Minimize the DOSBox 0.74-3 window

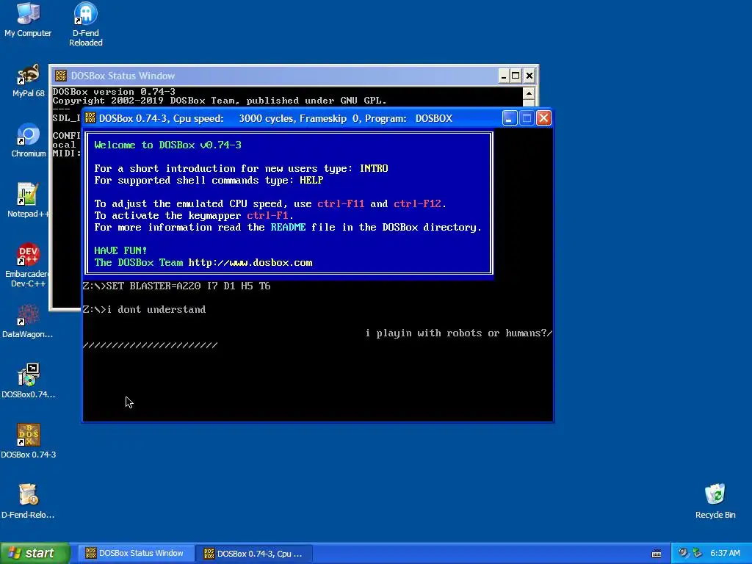tap(510, 118)
